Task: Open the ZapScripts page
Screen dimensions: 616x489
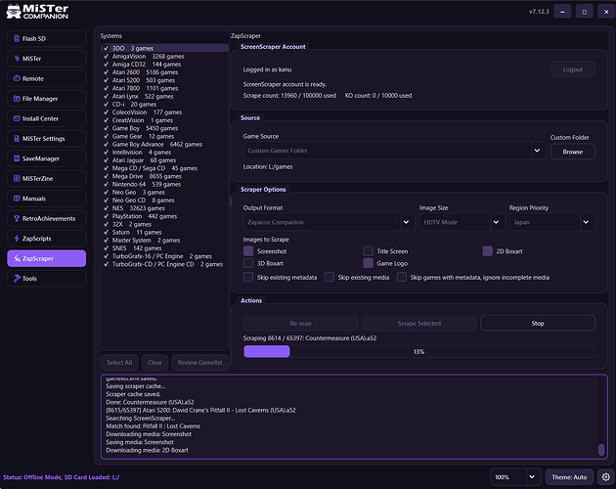Action: pos(46,239)
